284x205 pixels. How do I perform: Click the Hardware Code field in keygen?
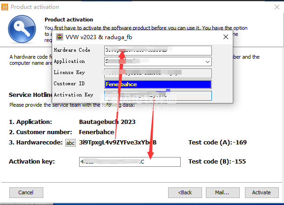[x=158, y=50]
